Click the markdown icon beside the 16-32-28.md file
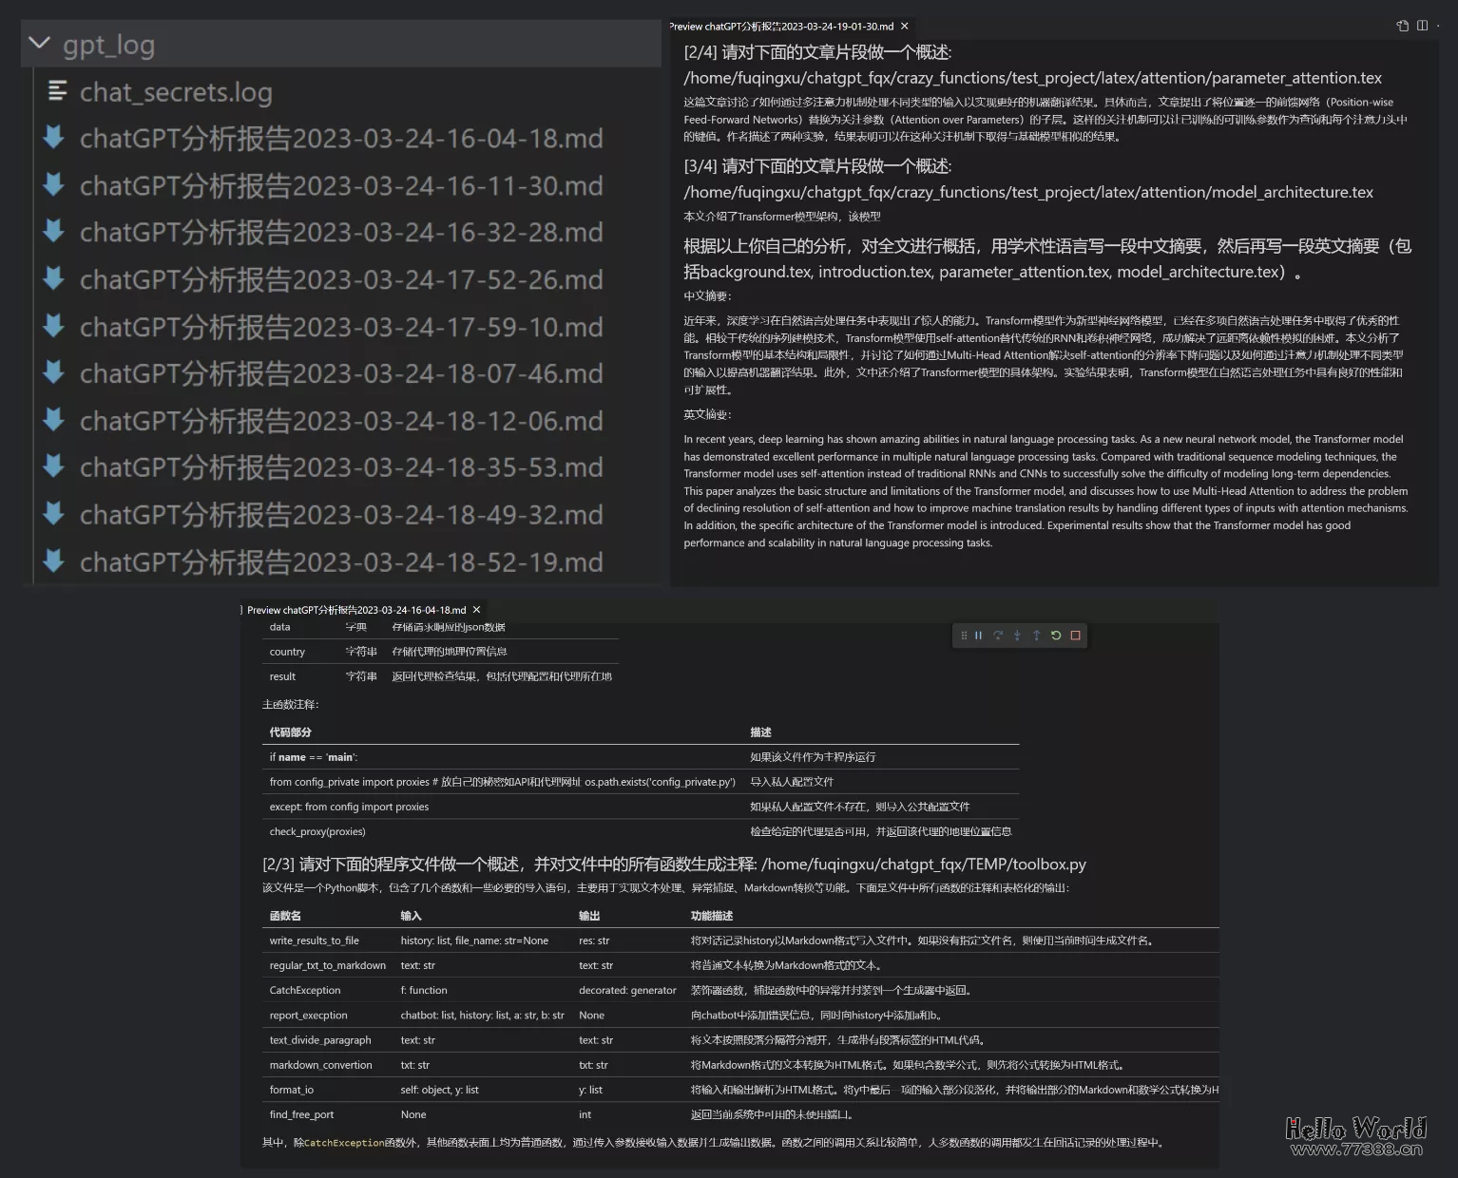The height and width of the screenshot is (1178, 1458). tap(54, 231)
